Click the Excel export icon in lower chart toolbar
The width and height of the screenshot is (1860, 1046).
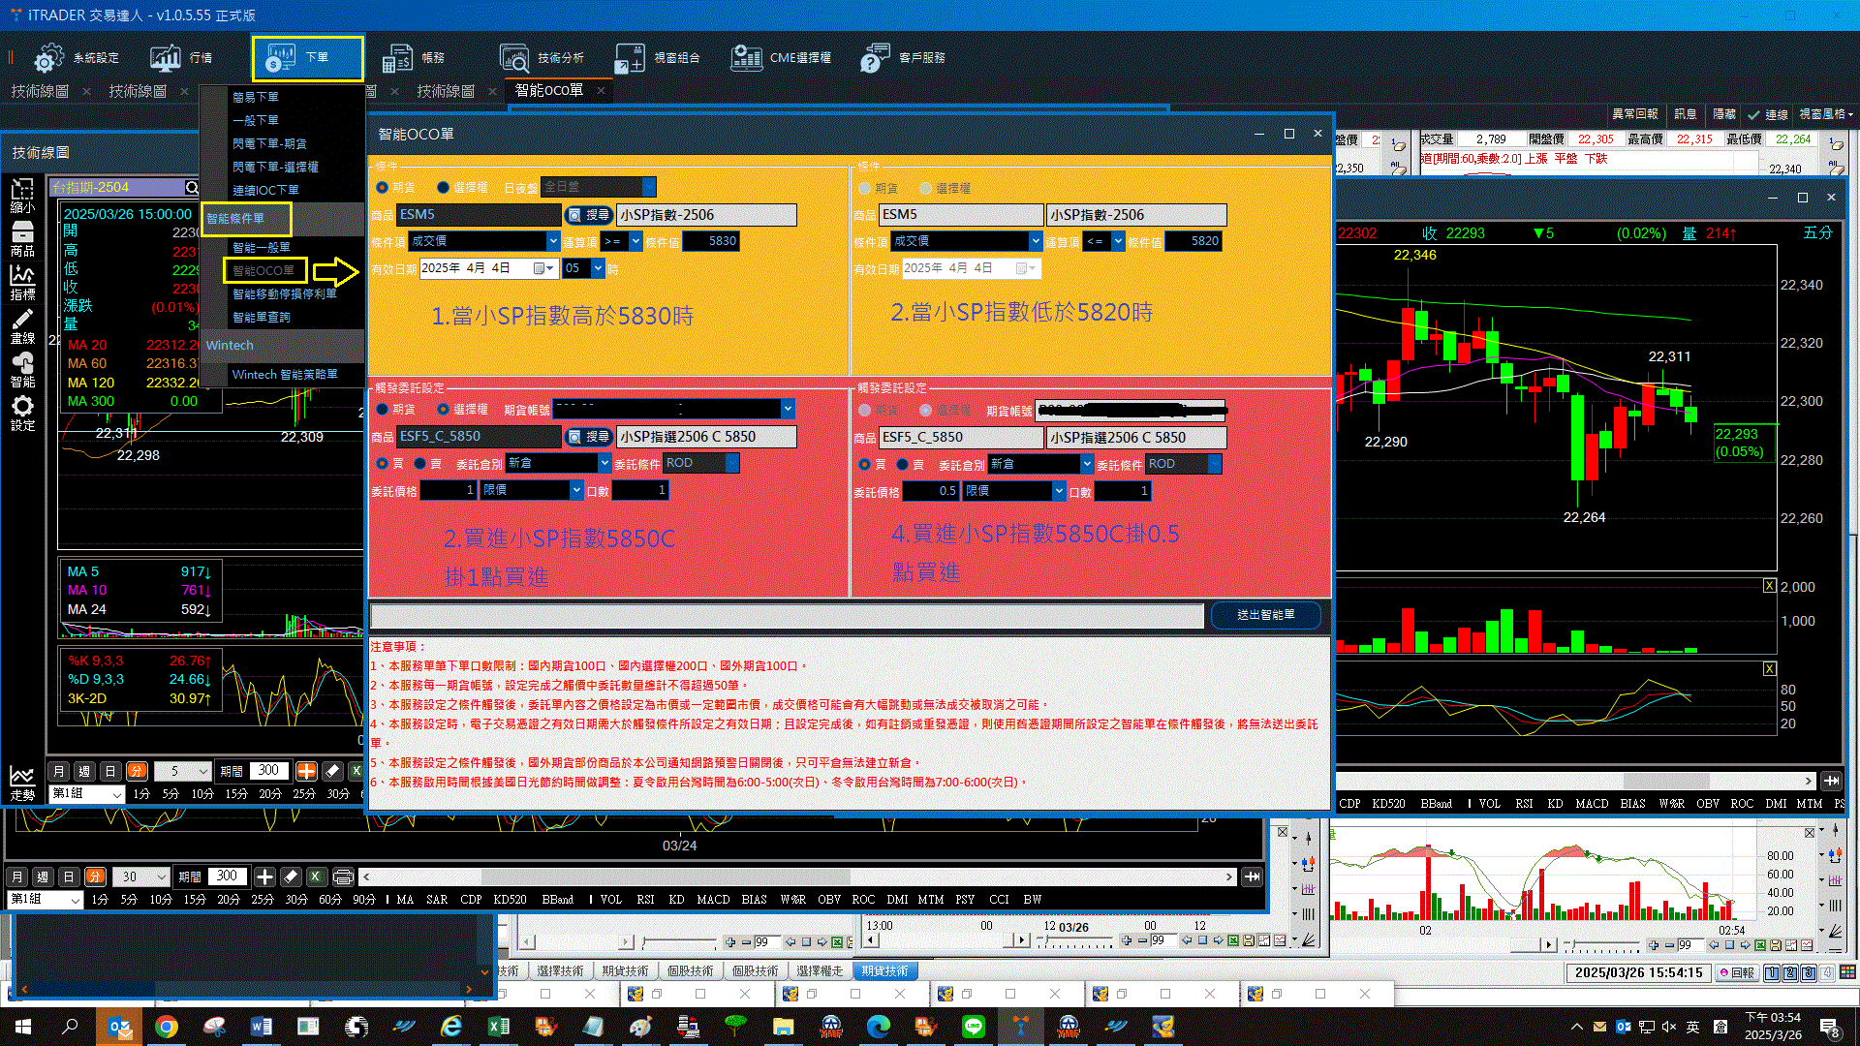[x=316, y=877]
